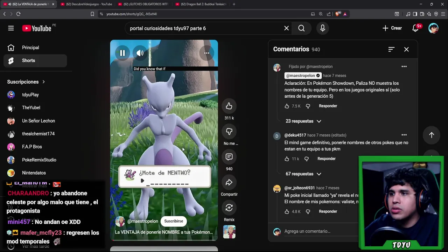Open the Brave Playlist music-note icon
Image resolution: width=448 pixels, height=252 pixels.
click(408, 14)
